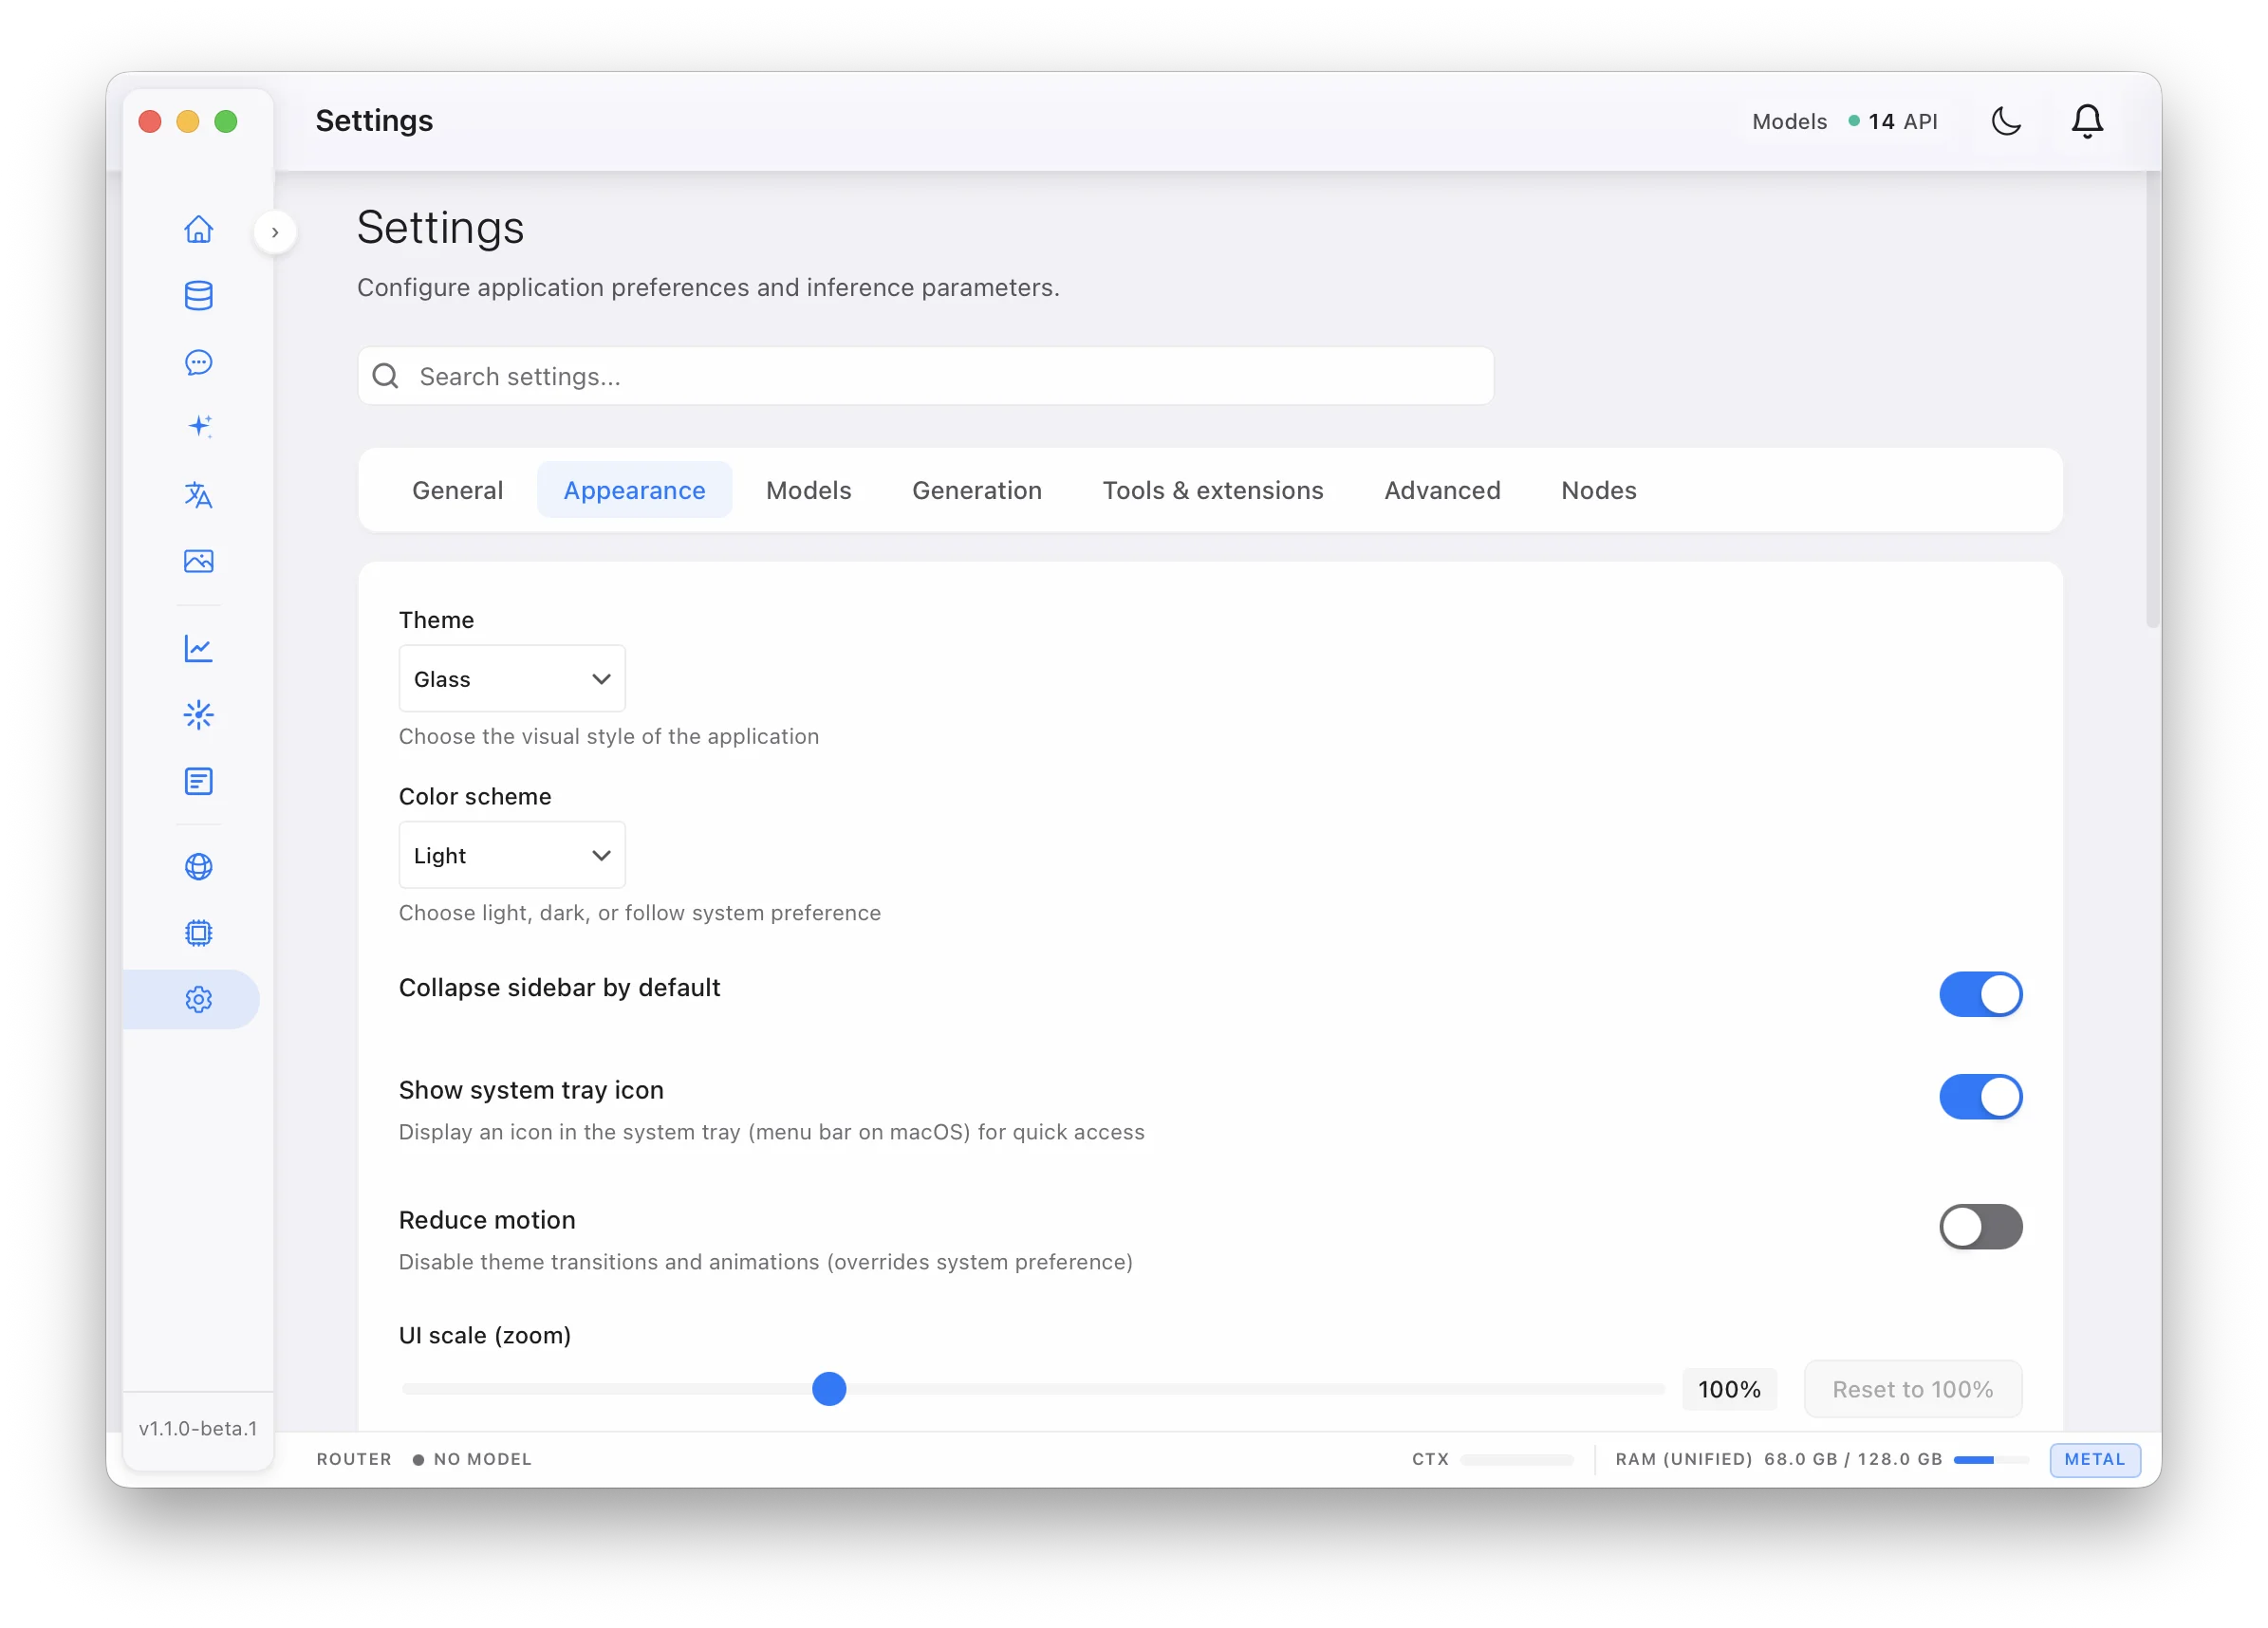This screenshot has height=1628, width=2268.
Task: Select the sparkles AI generation icon
Action: click(x=199, y=427)
